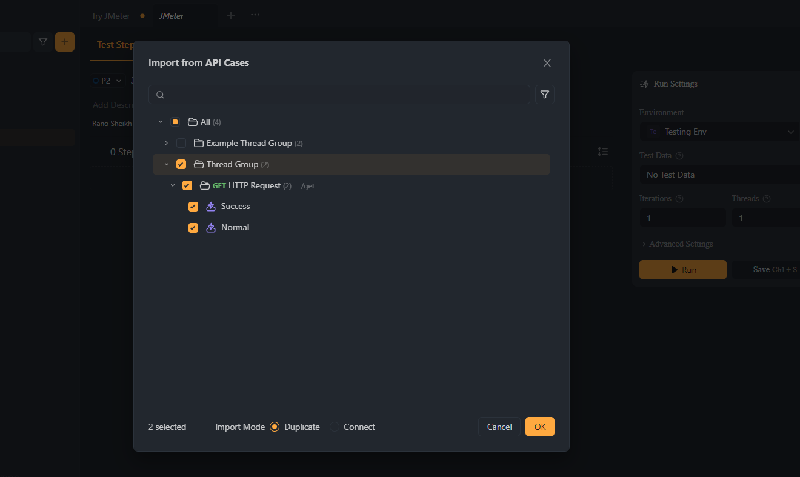Click the Iterations input field
The width and height of the screenshot is (800, 477).
point(682,218)
